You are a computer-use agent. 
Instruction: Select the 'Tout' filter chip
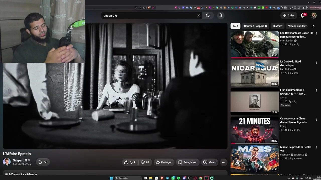(x=235, y=26)
